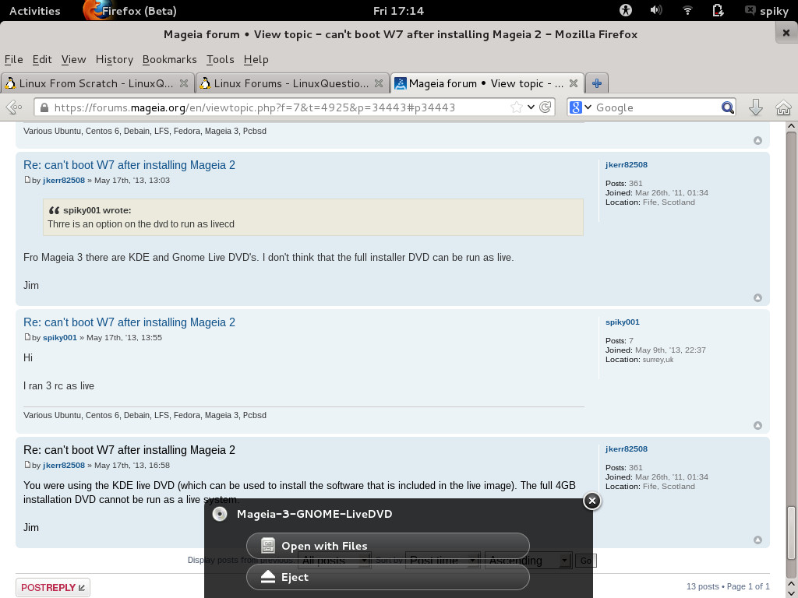The height and width of the screenshot is (598, 798).
Task: Click top-of-page icon below the 'Fro Mageia 3' post
Action: click(x=757, y=297)
